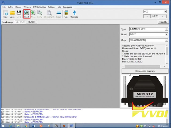The image size is (171, 128).
Task: Expand the Brand dropdown showing BENZ
Action: [x=166, y=35]
